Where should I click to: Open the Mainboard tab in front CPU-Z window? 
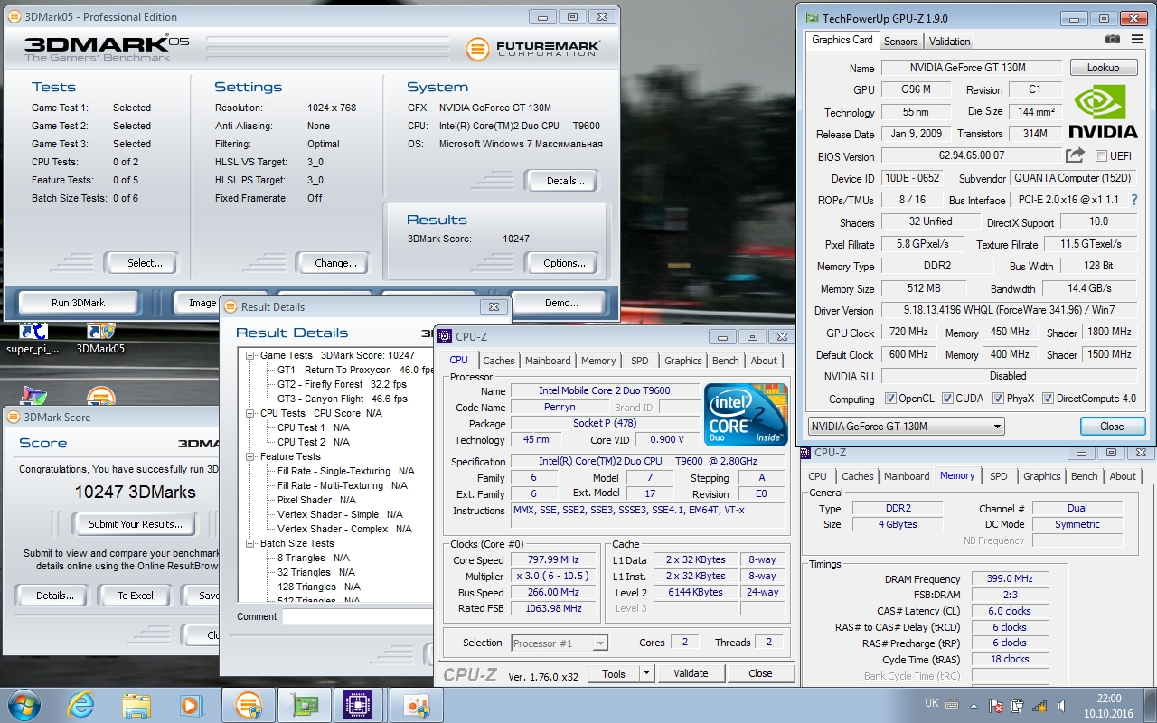coord(548,361)
